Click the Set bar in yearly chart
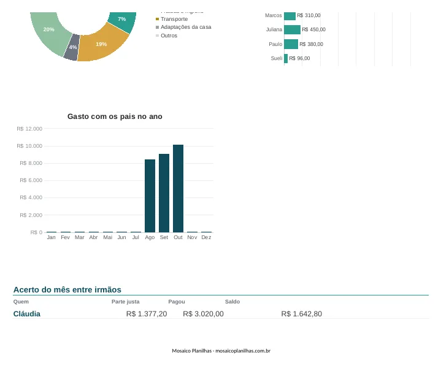The width and height of the screenshot is (441, 366). coord(164,193)
